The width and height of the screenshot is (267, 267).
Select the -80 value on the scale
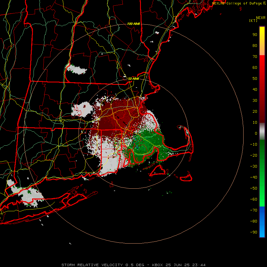click(254, 221)
